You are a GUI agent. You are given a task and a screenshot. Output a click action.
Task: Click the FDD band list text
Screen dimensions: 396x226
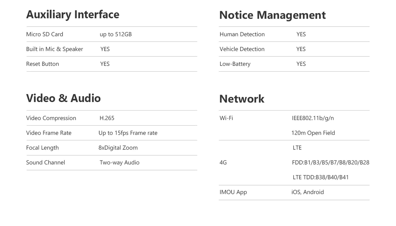pos(331,163)
